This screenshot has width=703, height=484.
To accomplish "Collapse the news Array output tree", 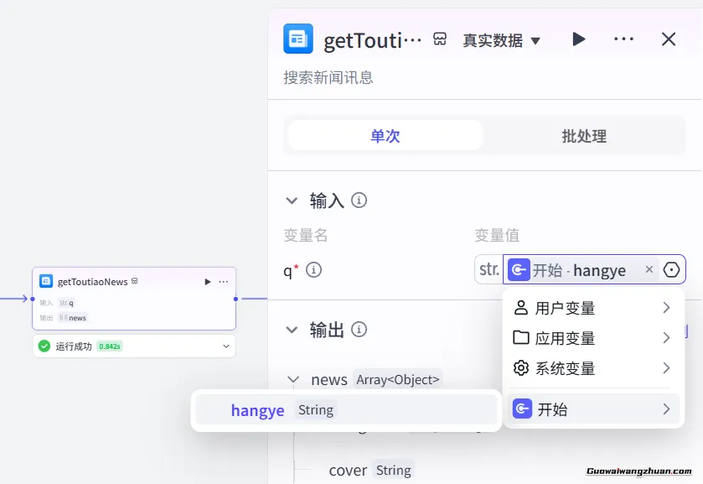I will pyautogui.click(x=293, y=380).
